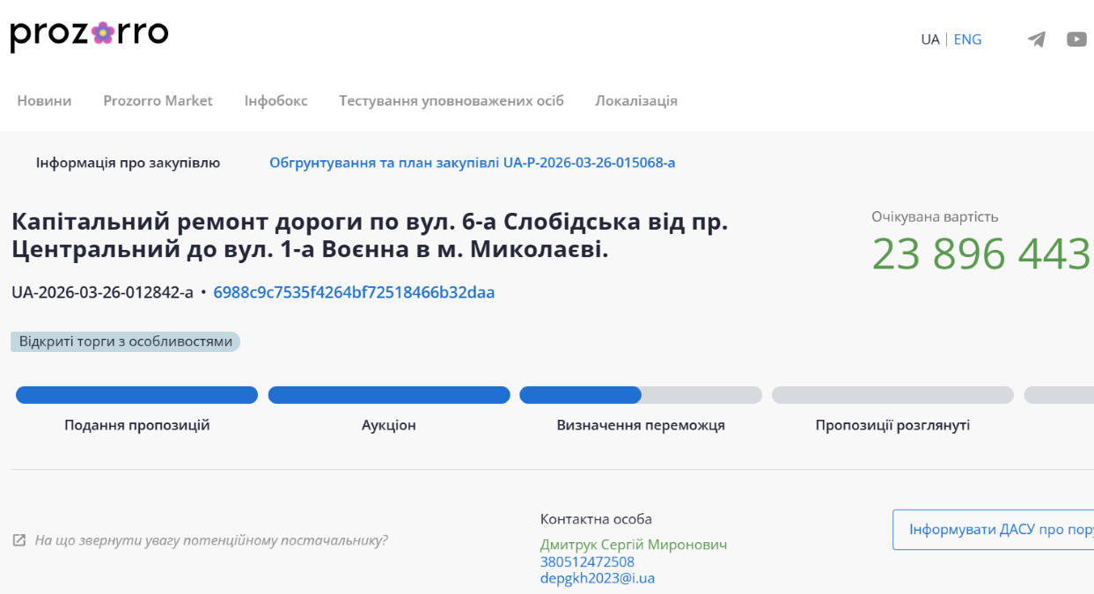Open the Новини menu item
The width and height of the screenshot is (1094, 594).
coord(44,100)
